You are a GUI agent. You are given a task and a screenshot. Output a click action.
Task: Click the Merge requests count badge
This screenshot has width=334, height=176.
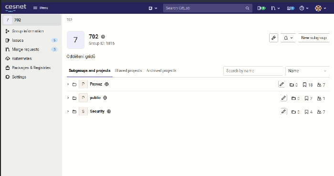point(54,49)
